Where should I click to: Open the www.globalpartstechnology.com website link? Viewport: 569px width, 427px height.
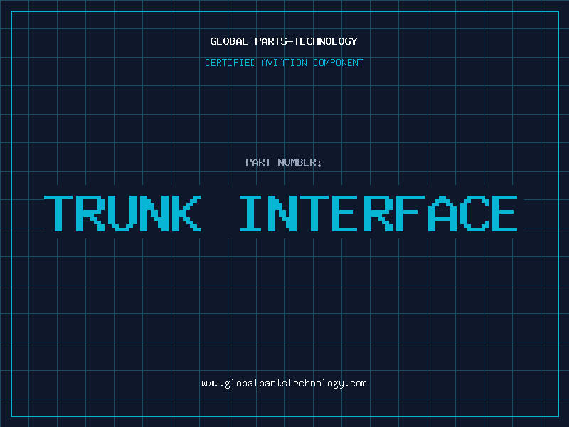click(284, 384)
